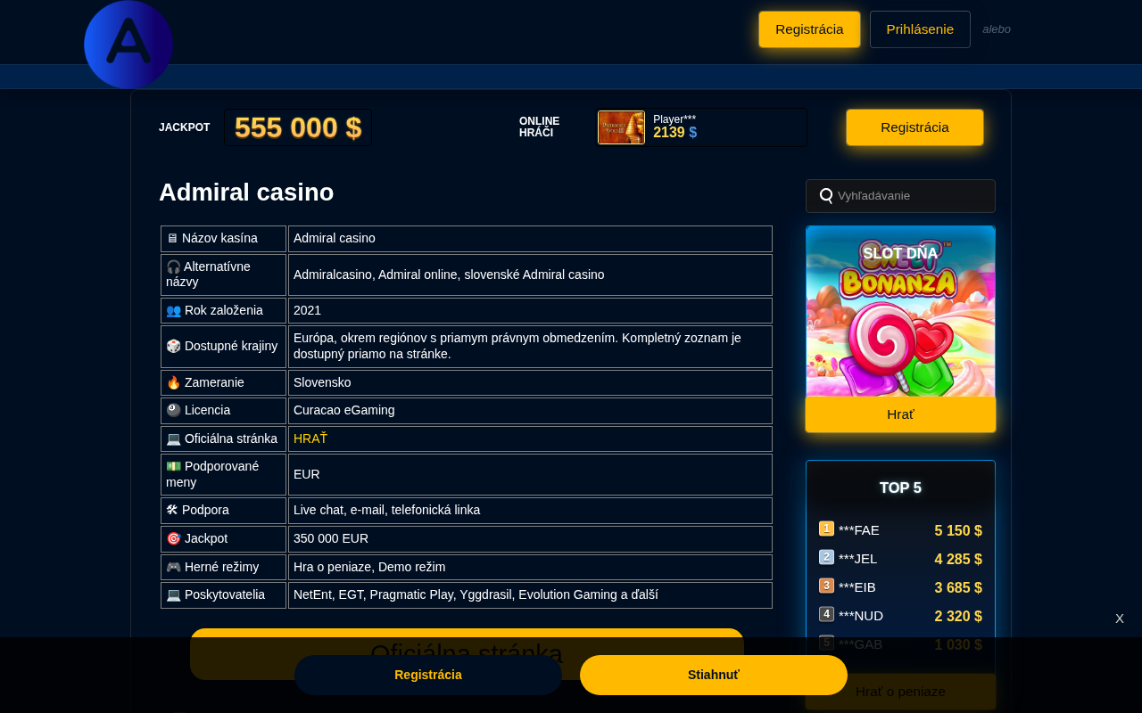The width and height of the screenshot is (1142, 713).
Task: Click the TOP 5 heading
Action: 900,488
